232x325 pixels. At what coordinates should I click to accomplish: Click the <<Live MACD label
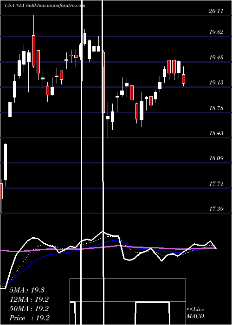pos(195,313)
